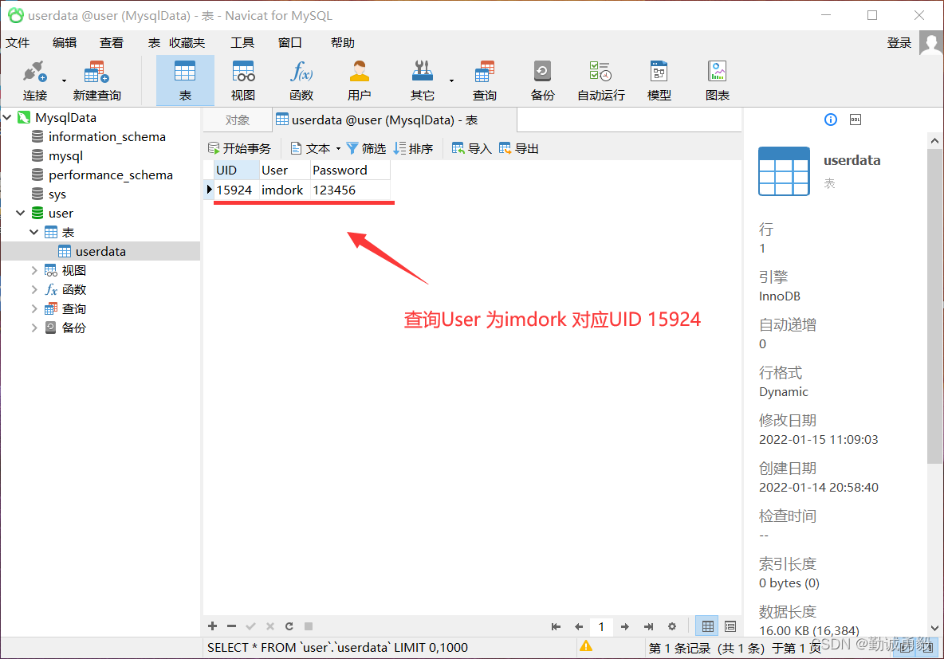Go to the last page of records
Screen dimensions: 944x659
click(x=648, y=626)
